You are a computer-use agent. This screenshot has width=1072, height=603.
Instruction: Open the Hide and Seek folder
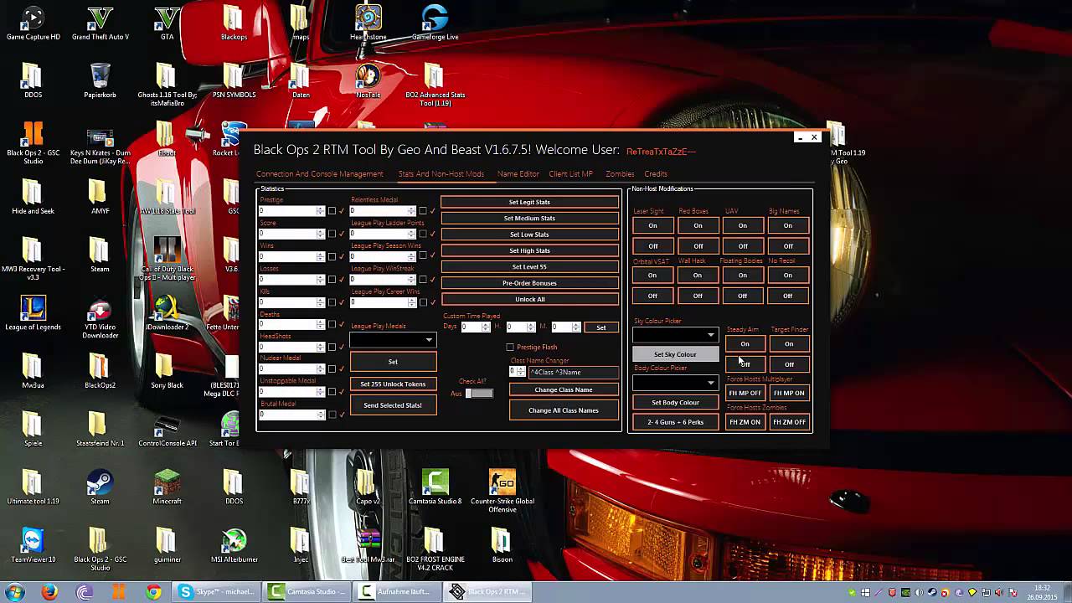(33, 197)
